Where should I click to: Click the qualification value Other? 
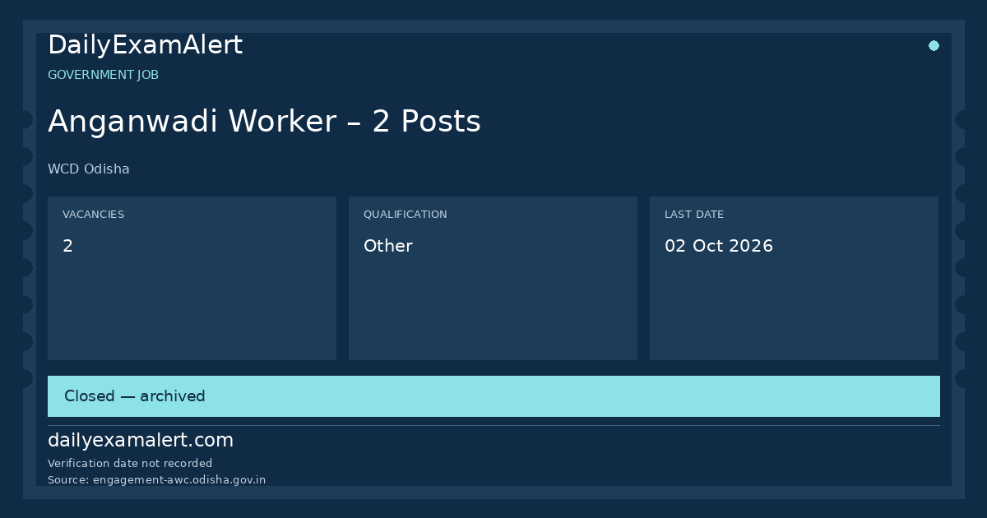point(387,246)
